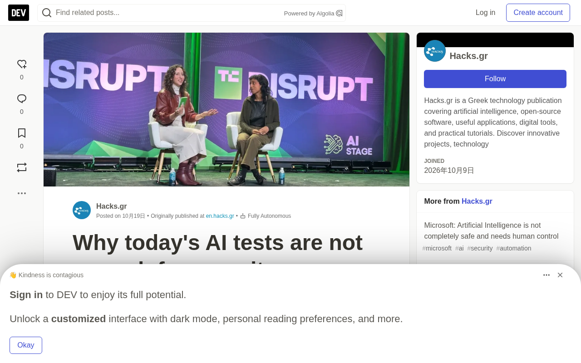Close the sign-in banner
This screenshot has height=363, width=581.
click(560, 275)
